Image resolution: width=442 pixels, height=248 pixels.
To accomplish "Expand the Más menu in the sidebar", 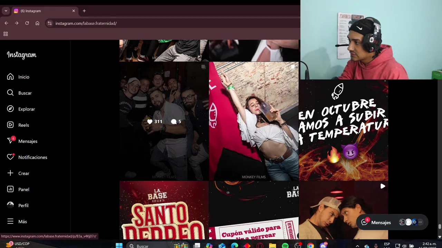I will tap(17, 221).
